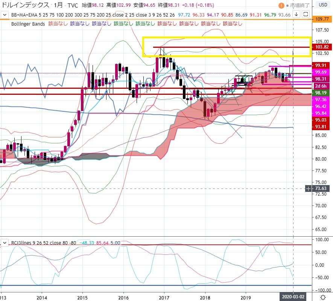Click the 96.42 magenta price label

pos(321,106)
